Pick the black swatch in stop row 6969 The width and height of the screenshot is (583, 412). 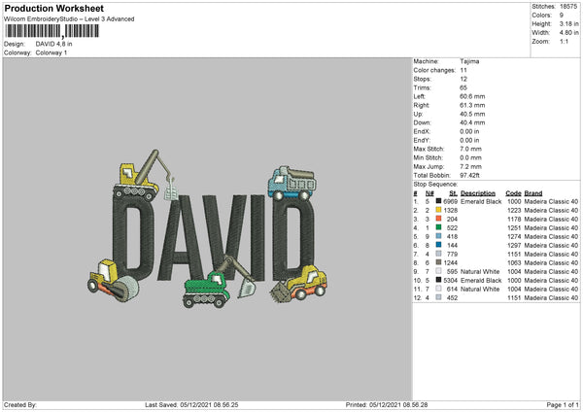click(439, 201)
